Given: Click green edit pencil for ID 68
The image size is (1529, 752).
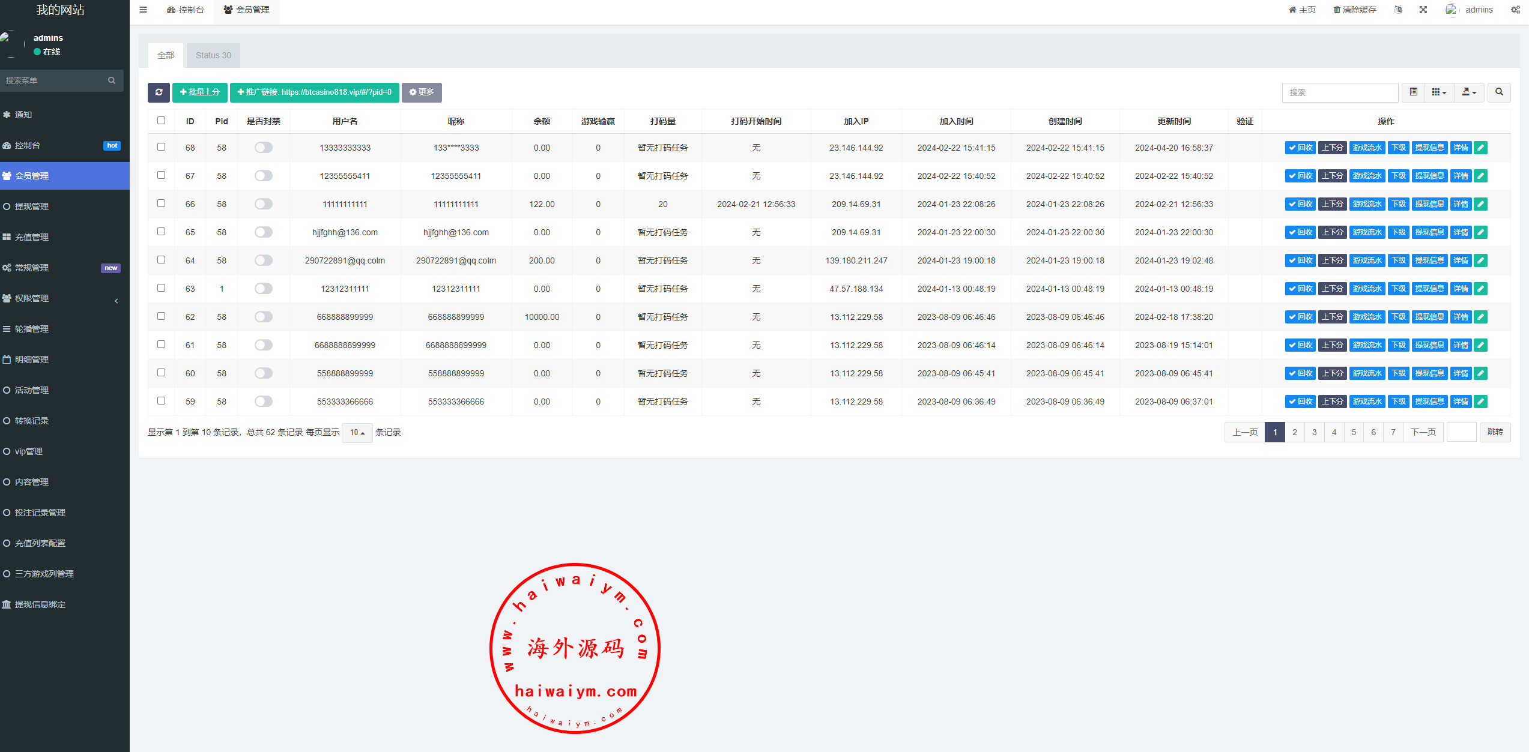Looking at the screenshot, I should point(1481,148).
